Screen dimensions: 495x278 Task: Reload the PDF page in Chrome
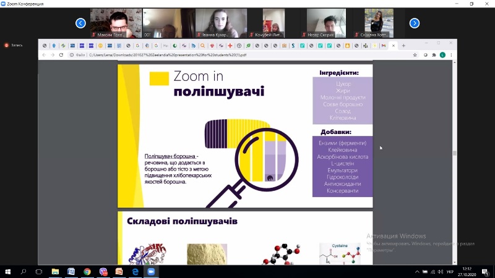pos(61,55)
